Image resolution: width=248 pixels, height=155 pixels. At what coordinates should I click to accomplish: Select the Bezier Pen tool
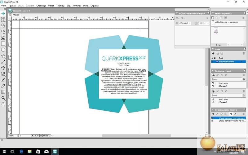click(x=3, y=74)
